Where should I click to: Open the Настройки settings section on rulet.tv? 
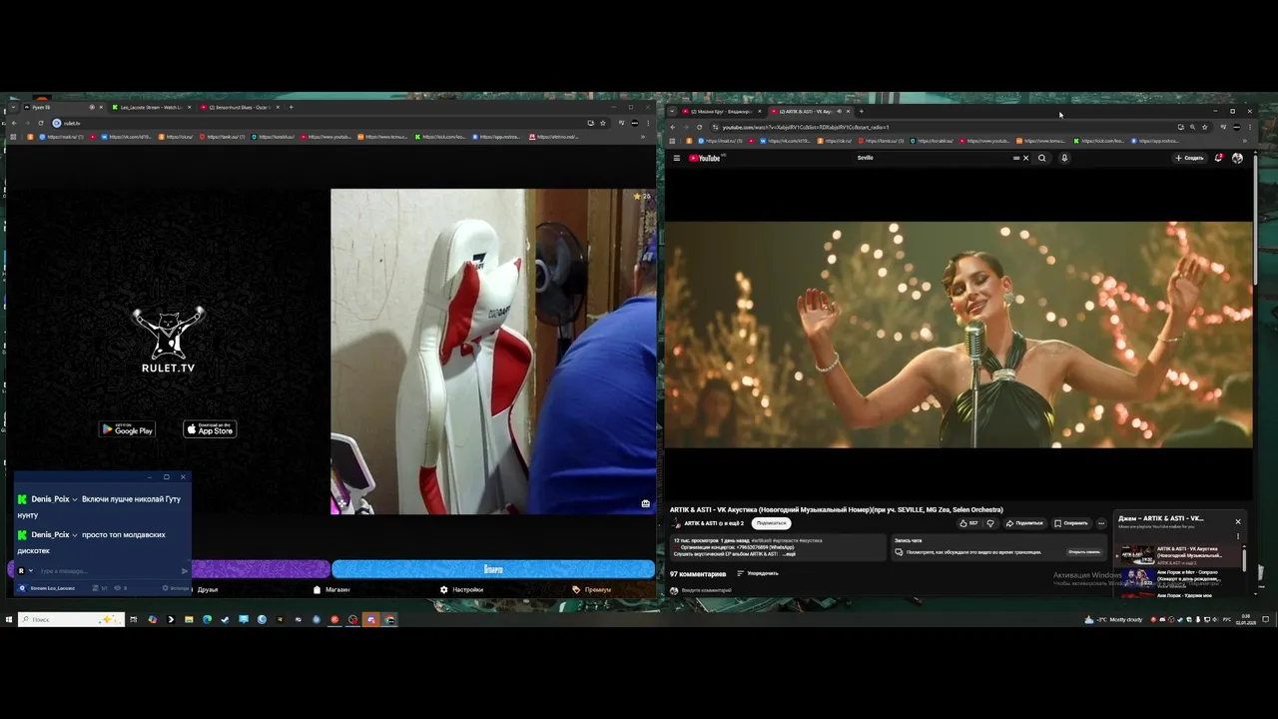[461, 589]
